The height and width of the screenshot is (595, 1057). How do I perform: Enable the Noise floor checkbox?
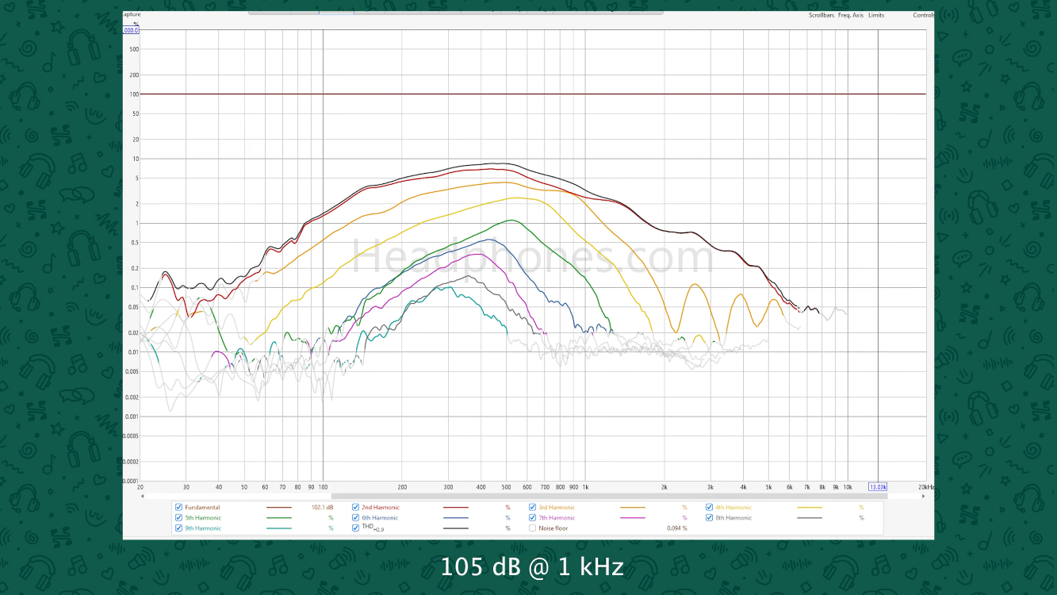[533, 528]
